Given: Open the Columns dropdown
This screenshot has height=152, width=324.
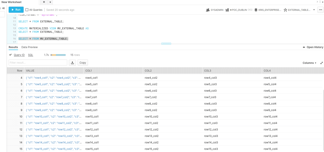Looking at the screenshot, I should click(x=309, y=63).
